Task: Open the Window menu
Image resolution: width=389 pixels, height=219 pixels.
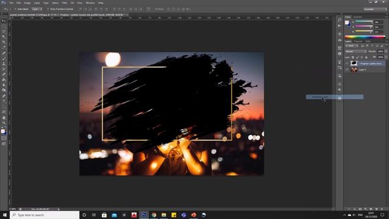Action: pyautogui.click(x=90, y=2)
